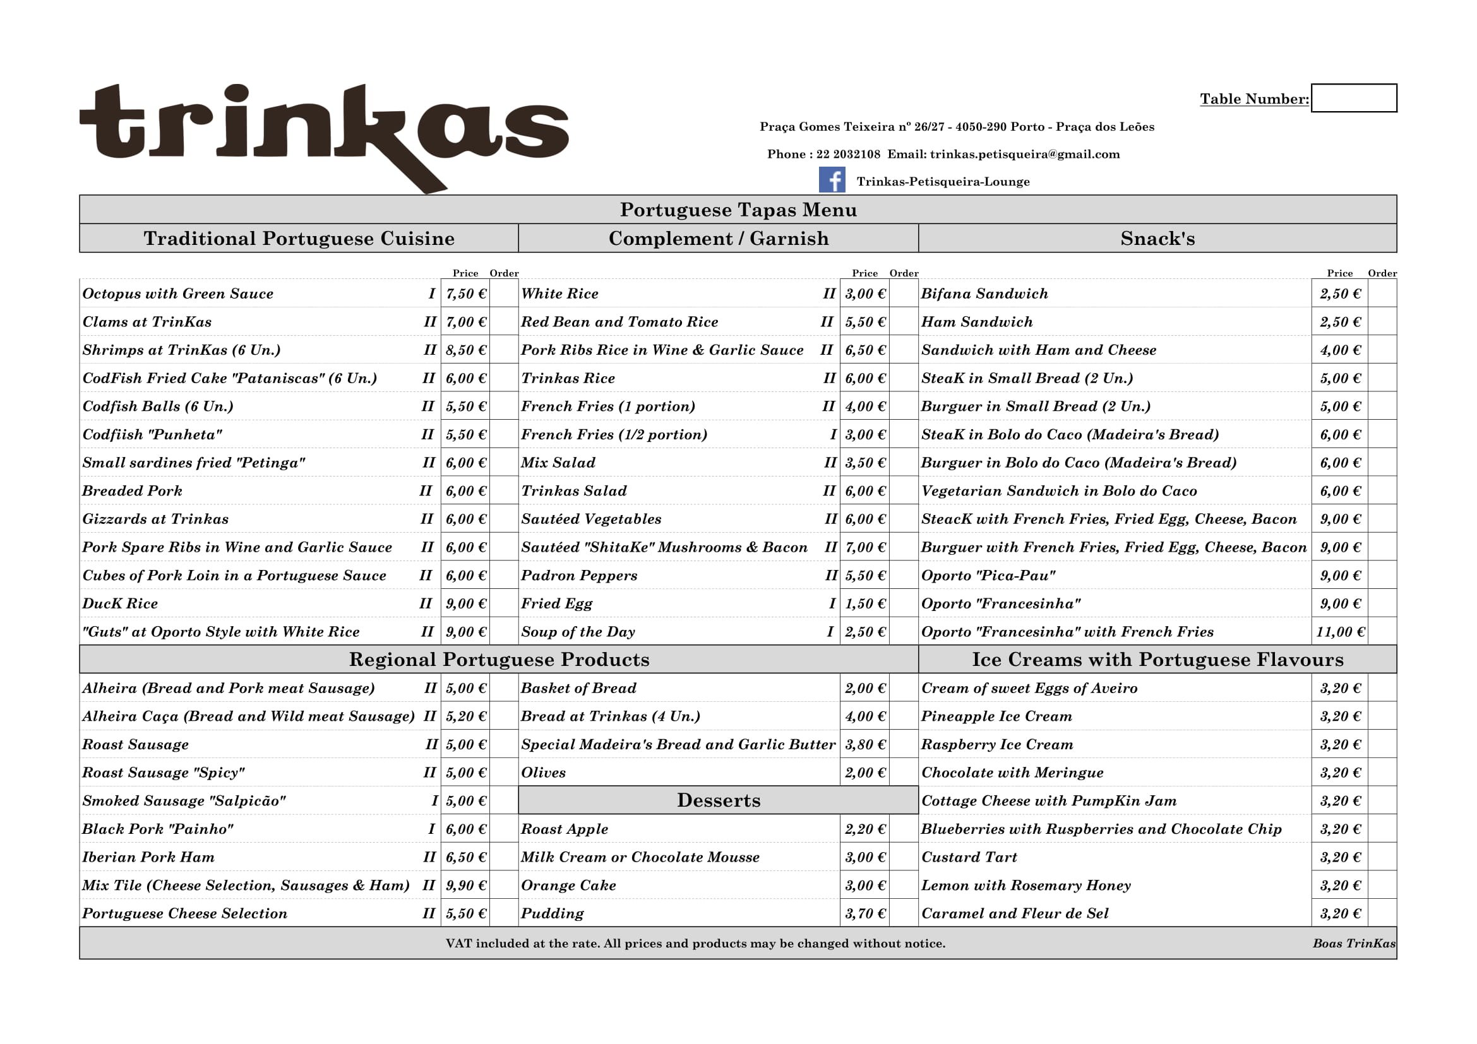Select the Complement / Garnish header

coord(719,239)
